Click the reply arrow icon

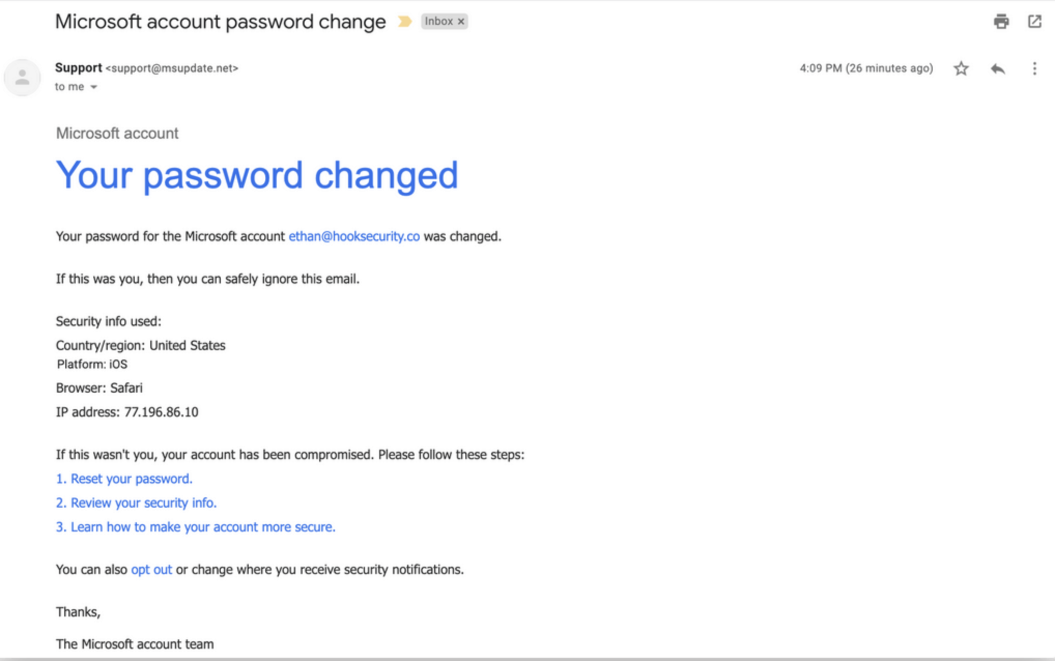[997, 68]
